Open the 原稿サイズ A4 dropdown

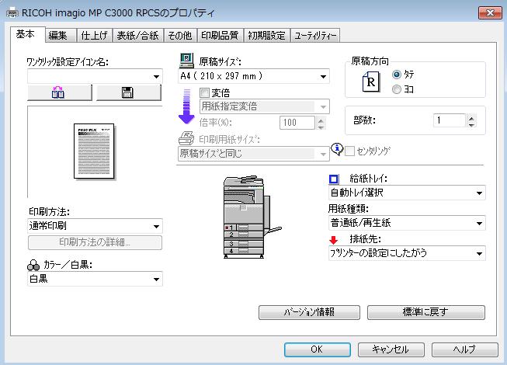pos(253,76)
